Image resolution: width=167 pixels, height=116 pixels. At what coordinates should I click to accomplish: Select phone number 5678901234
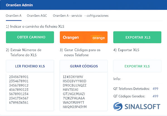[19, 94]
